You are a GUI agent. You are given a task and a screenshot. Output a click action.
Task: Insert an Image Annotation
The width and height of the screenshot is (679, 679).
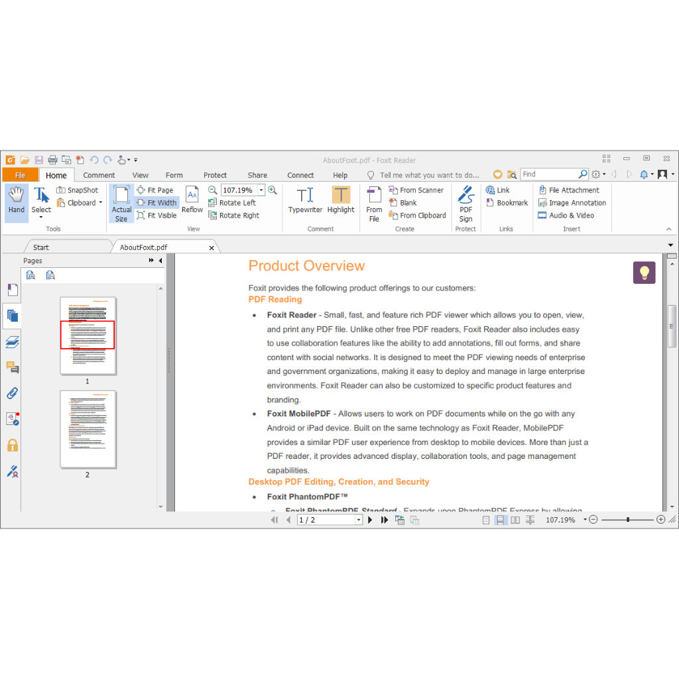(572, 203)
